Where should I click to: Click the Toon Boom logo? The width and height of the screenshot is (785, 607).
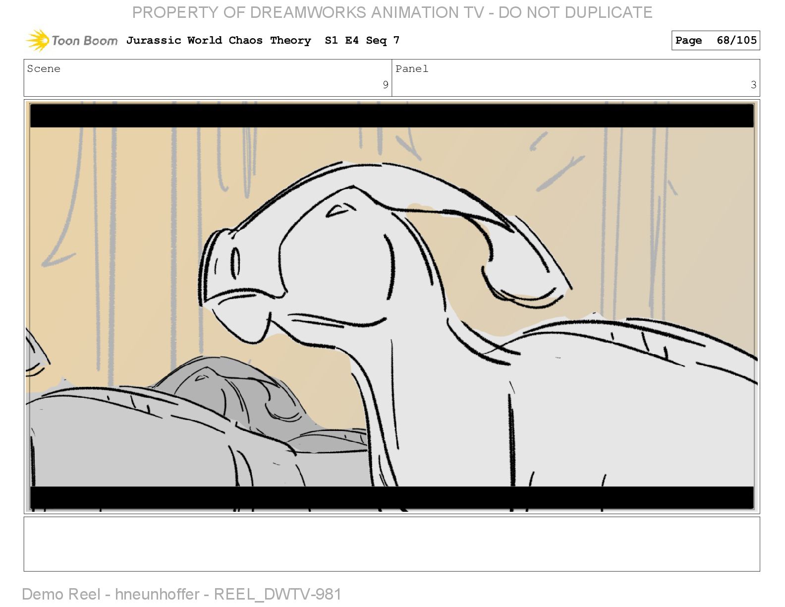(x=72, y=40)
